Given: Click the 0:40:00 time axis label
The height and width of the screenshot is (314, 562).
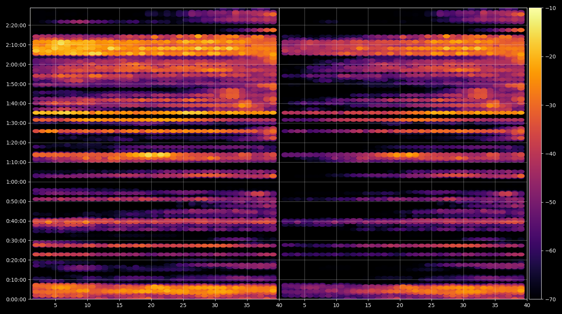Looking at the screenshot, I should coord(16,221).
